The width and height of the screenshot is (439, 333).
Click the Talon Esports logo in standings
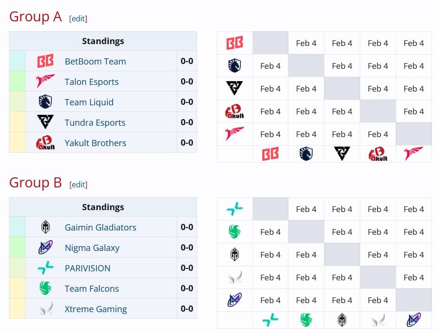pos(46,82)
